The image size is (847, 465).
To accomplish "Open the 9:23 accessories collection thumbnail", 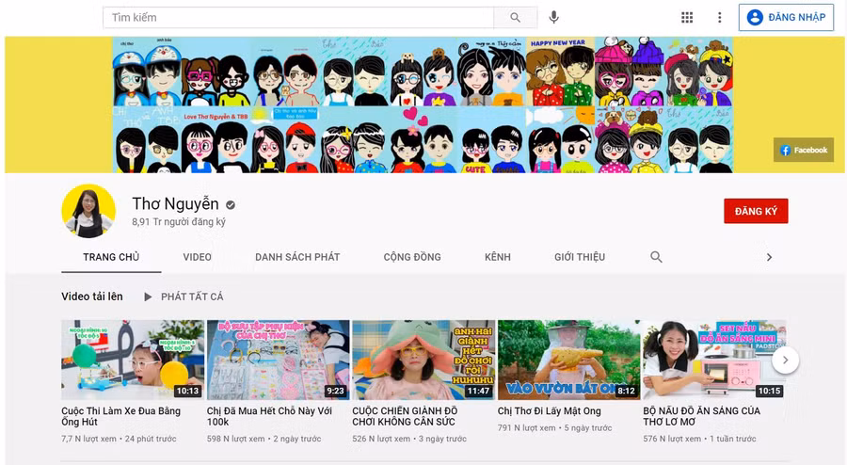I will coord(279,360).
